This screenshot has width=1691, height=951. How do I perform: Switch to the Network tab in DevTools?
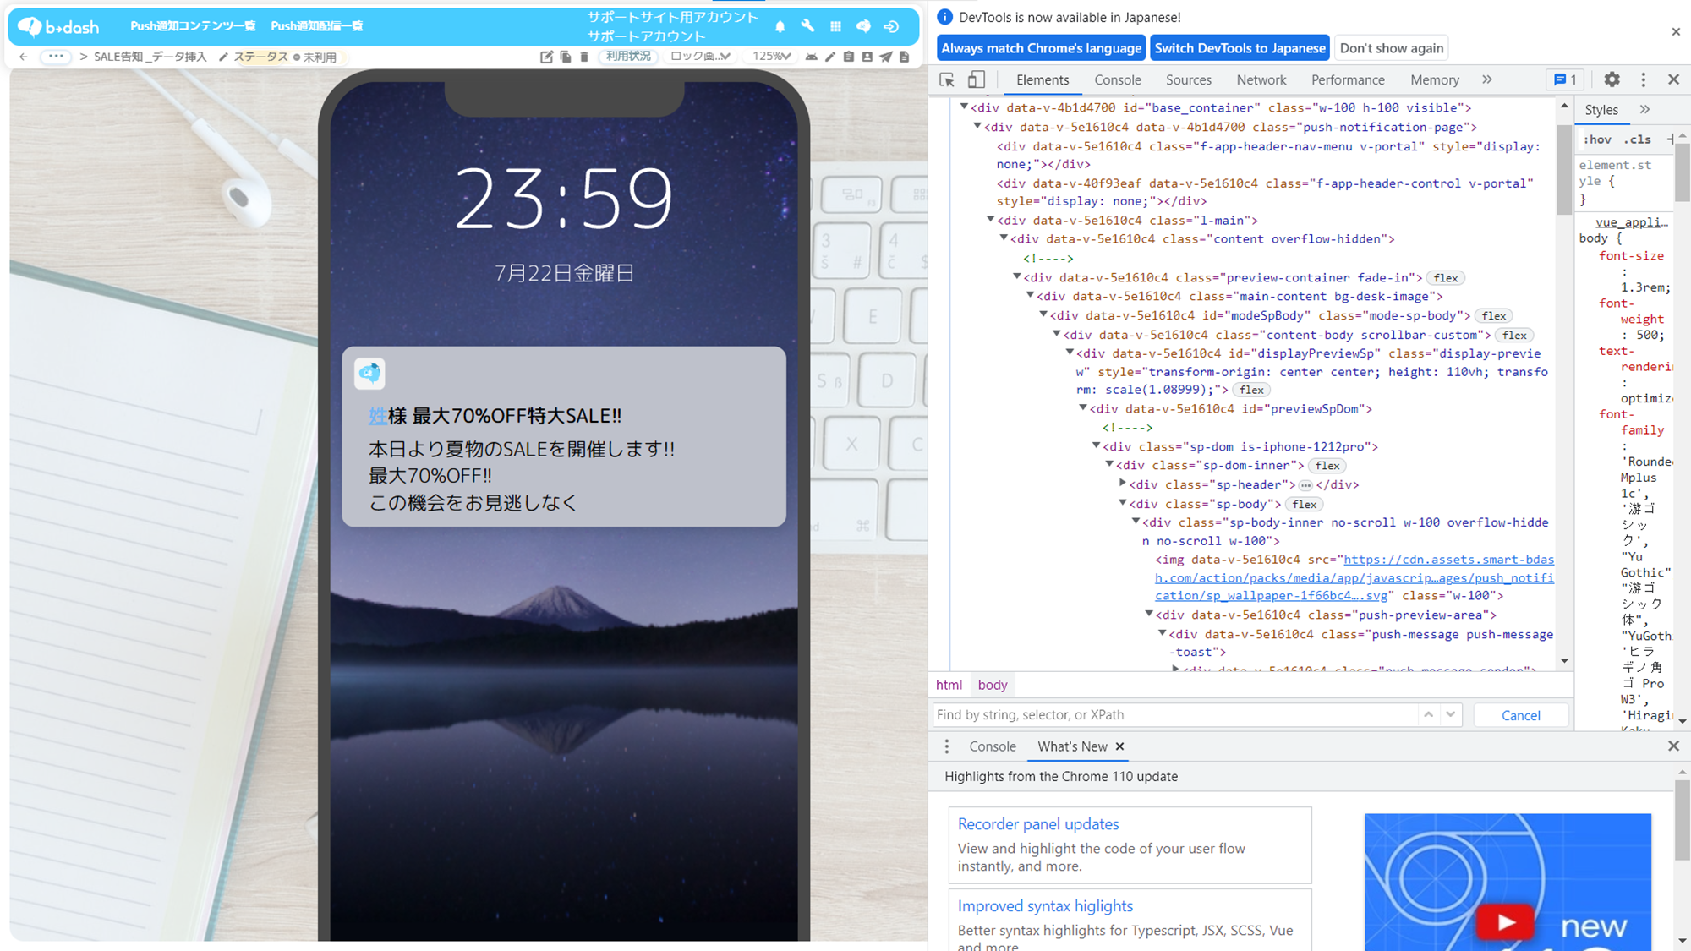tap(1261, 79)
